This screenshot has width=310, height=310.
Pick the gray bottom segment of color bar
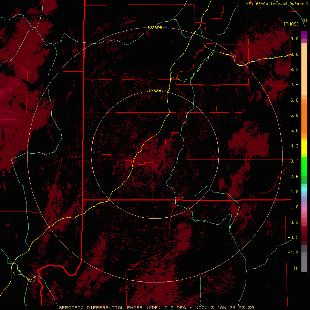click(304, 264)
